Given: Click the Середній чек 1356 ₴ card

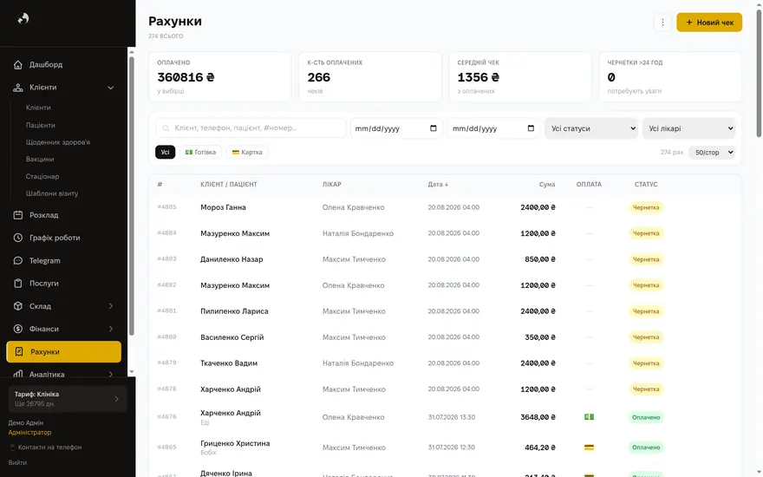Looking at the screenshot, I should [x=520, y=77].
